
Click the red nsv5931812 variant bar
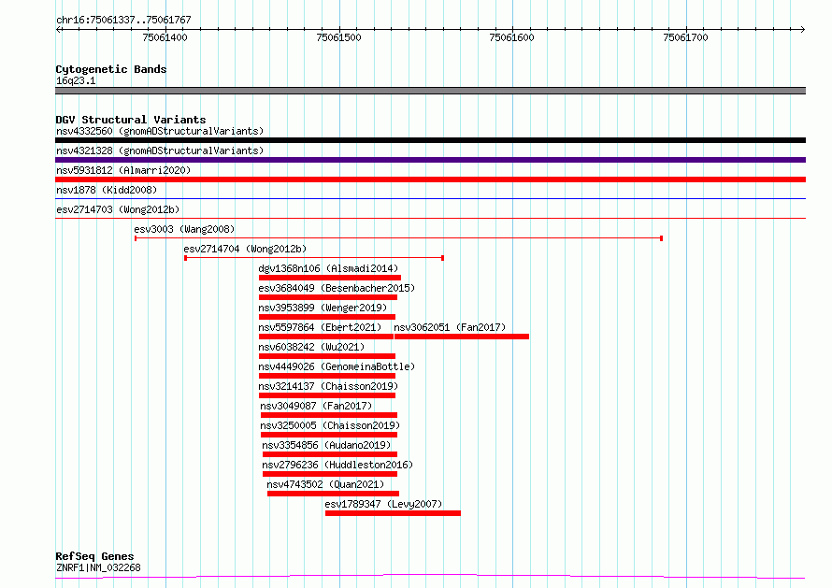tap(430, 179)
